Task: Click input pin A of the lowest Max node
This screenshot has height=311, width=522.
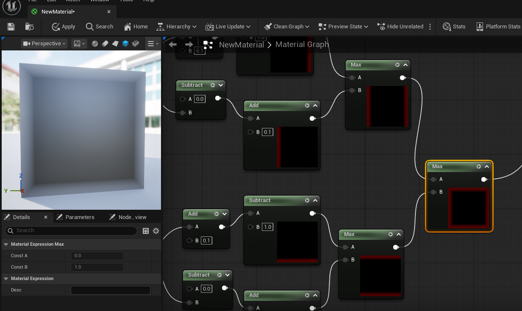Action: [345, 247]
